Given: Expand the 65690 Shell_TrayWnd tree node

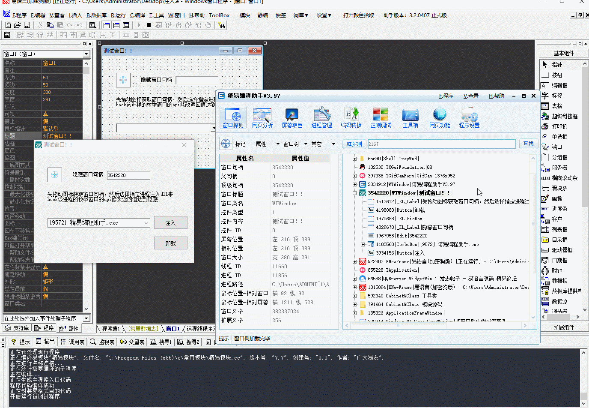Looking at the screenshot, I should coord(354,159).
